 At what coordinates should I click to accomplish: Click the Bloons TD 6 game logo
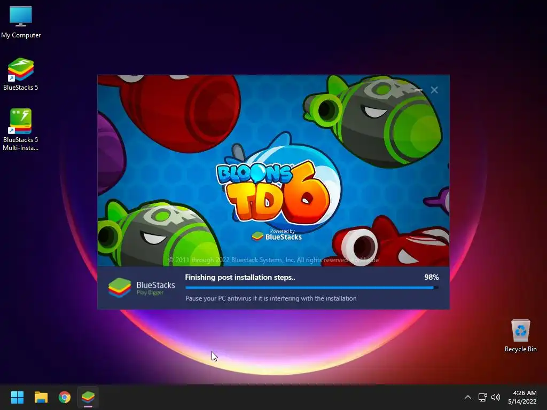pyautogui.click(x=273, y=193)
